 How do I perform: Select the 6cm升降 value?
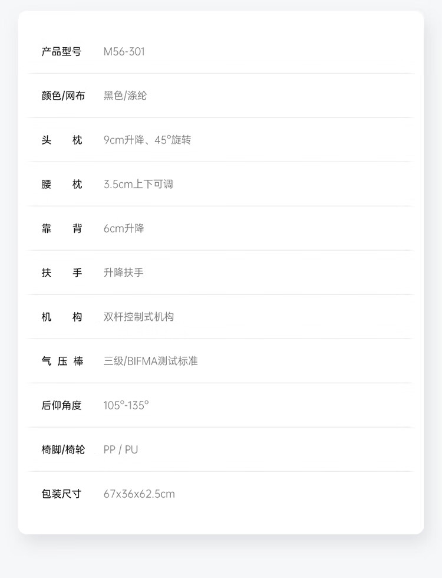[124, 228]
